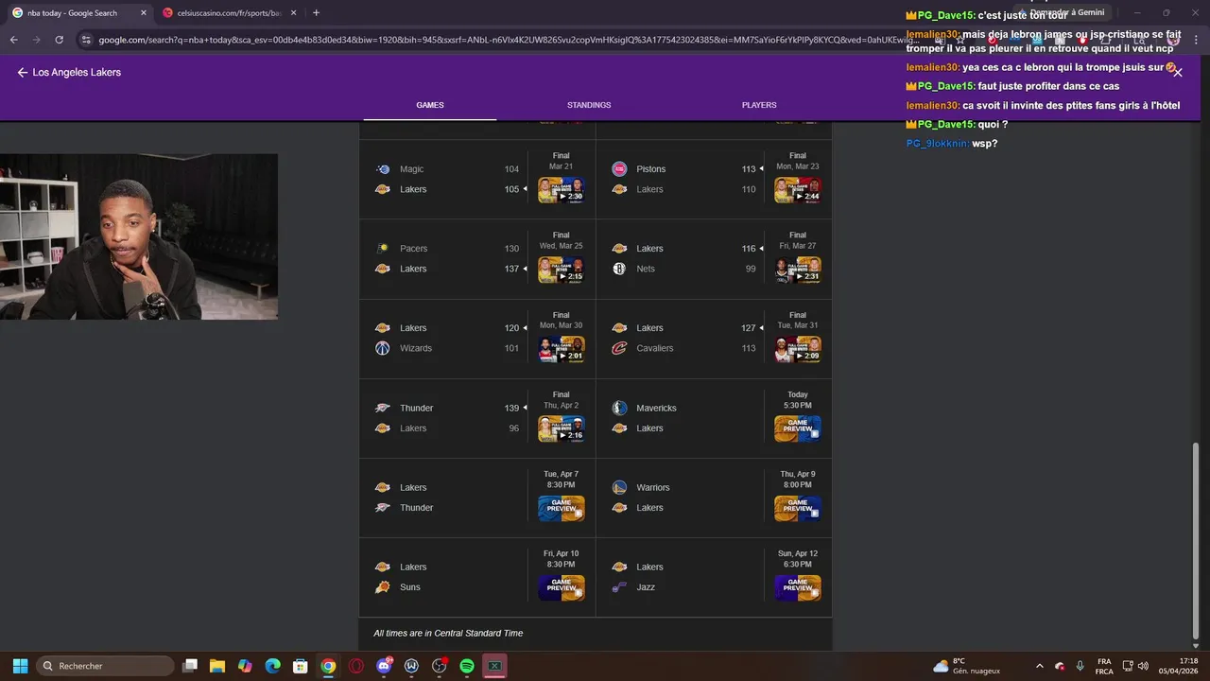The height and width of the screenshot is (681, 1210).
Task: Click the Cavaliers team logo
Action: coord(619,348)
